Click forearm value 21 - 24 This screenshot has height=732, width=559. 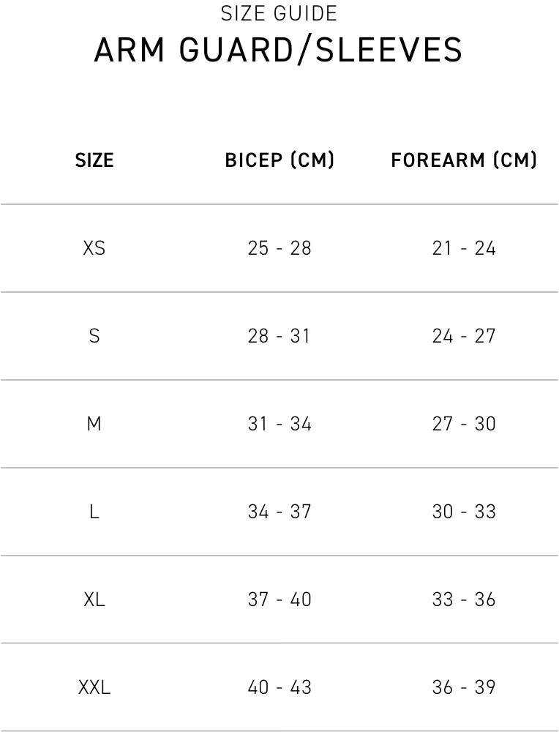point(464,248)
